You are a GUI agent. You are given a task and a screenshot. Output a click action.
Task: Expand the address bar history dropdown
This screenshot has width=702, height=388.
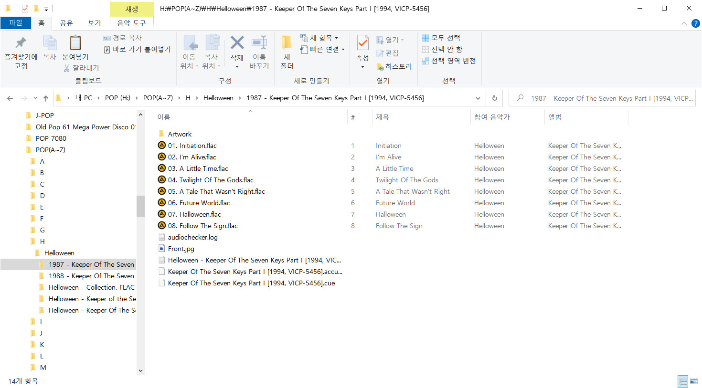pos(478,98)
